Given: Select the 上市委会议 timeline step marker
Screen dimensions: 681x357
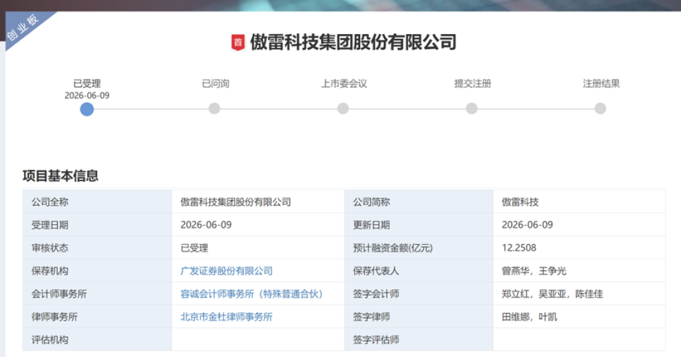Looking at the screenshot, I should click(343, 108).
